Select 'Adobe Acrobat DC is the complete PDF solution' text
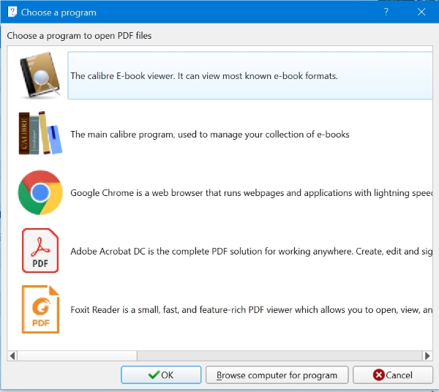 [x=251, y=252]
